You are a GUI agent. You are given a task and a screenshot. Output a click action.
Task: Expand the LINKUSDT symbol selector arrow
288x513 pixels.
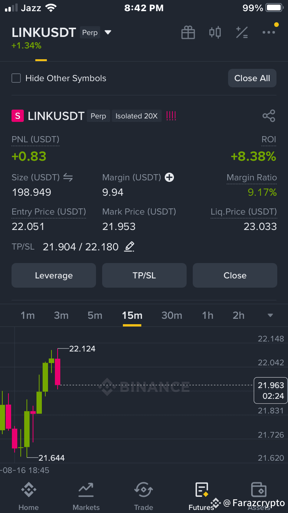pos(108,33)
